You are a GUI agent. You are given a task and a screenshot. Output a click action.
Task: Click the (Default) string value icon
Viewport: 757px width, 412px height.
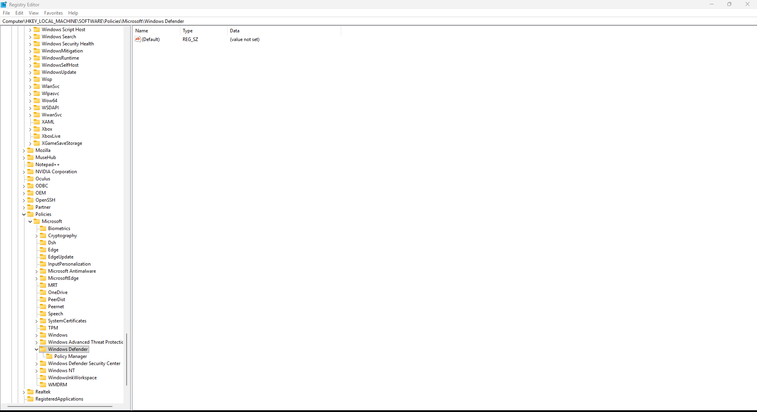coord(137,39)
